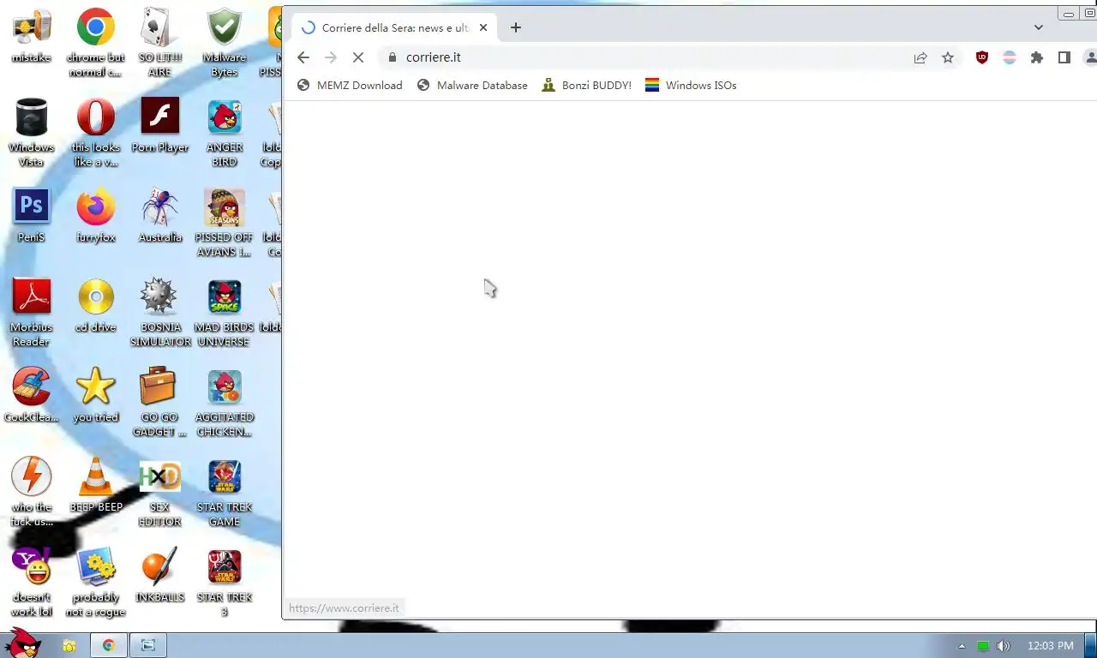Open the Malware Database bookmark
The image size is (1097, 658).
pos(472,86)
